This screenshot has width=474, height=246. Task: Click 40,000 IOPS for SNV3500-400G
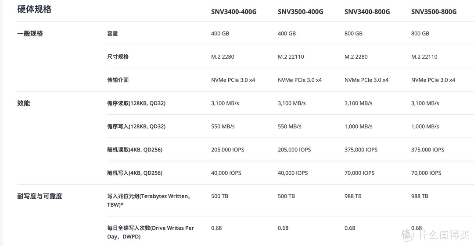coord(293,173)
